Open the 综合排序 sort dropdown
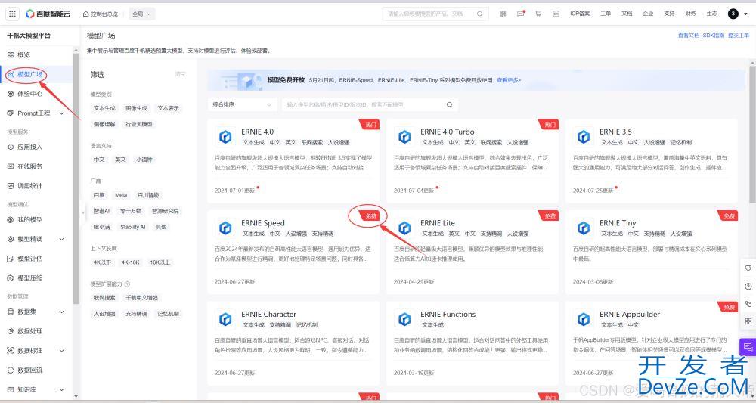756x403 pixels. coord(243,104)
